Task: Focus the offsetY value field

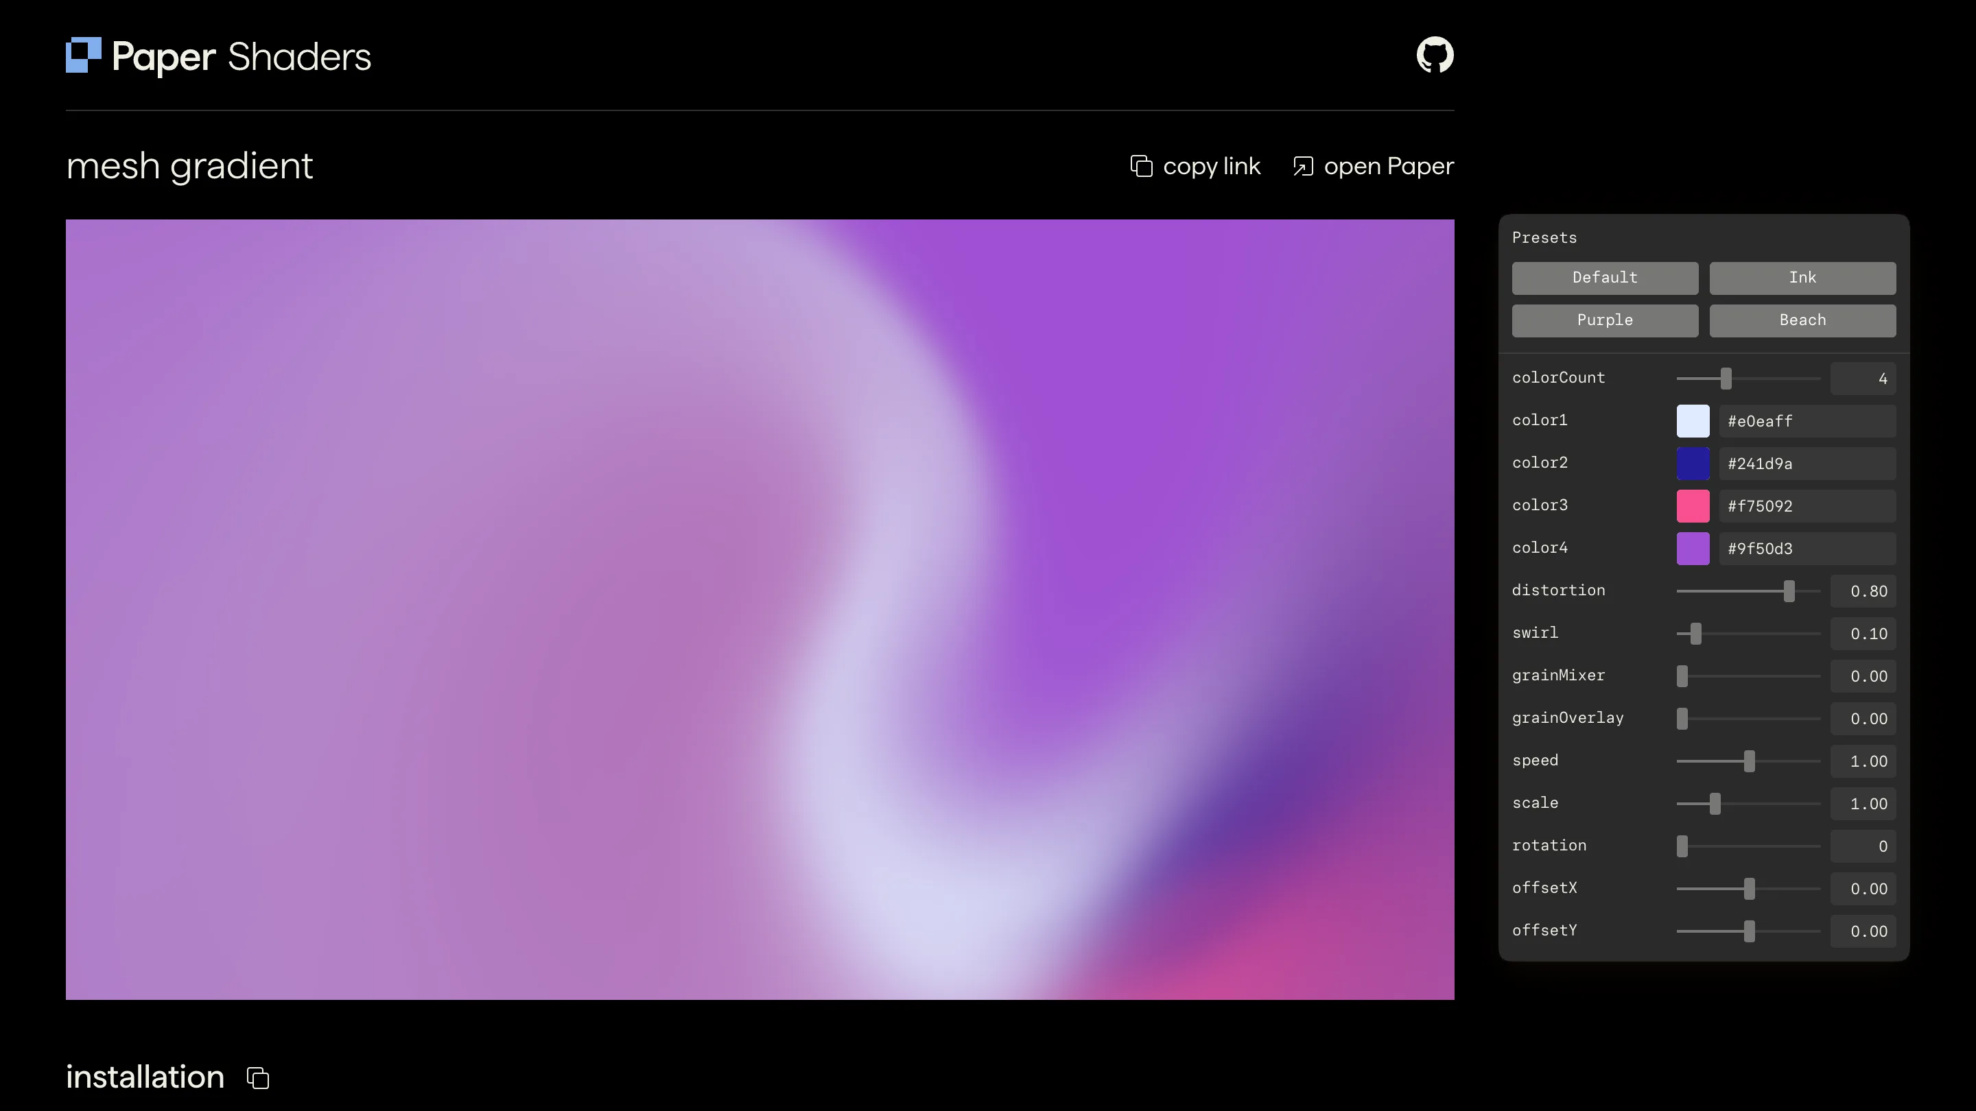Action: 1863,931
